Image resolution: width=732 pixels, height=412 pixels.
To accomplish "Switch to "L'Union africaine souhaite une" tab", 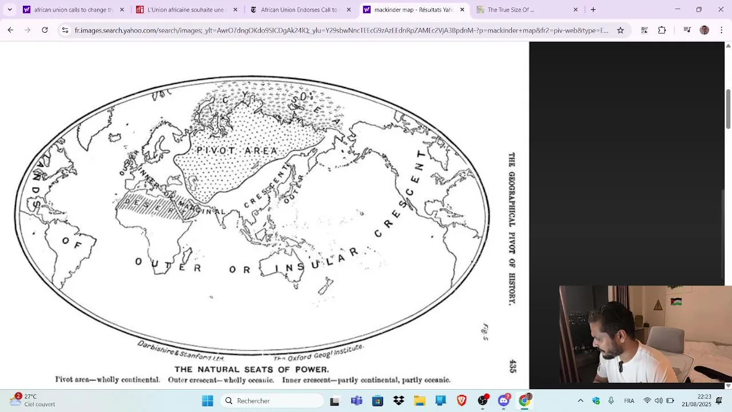I will [x=186, y=10].
